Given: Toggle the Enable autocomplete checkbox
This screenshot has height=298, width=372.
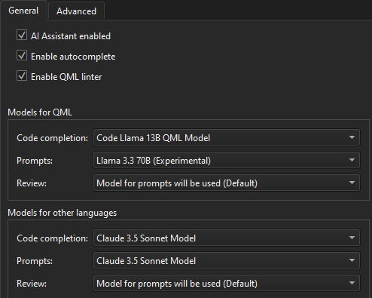Looking at the screenshot, I should [x=22, y=55].
